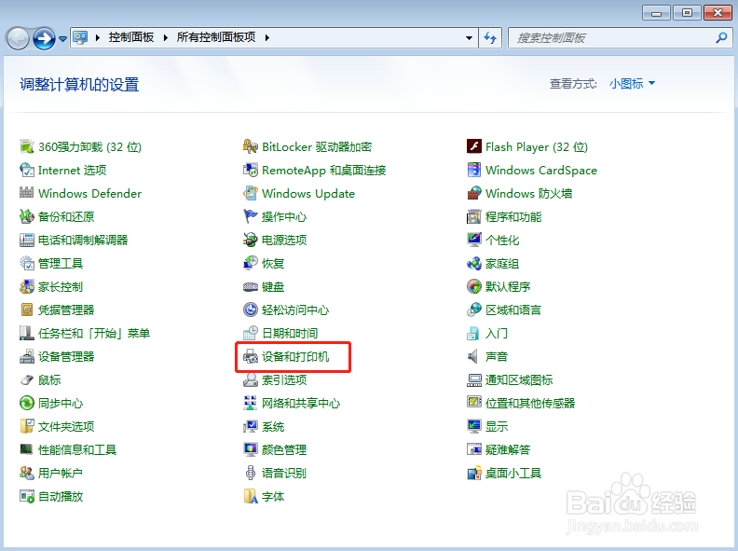The image size is (738, 551).
Task: Click the BitLocker 驱动器加密 key icon
Action: pos(251,147)
